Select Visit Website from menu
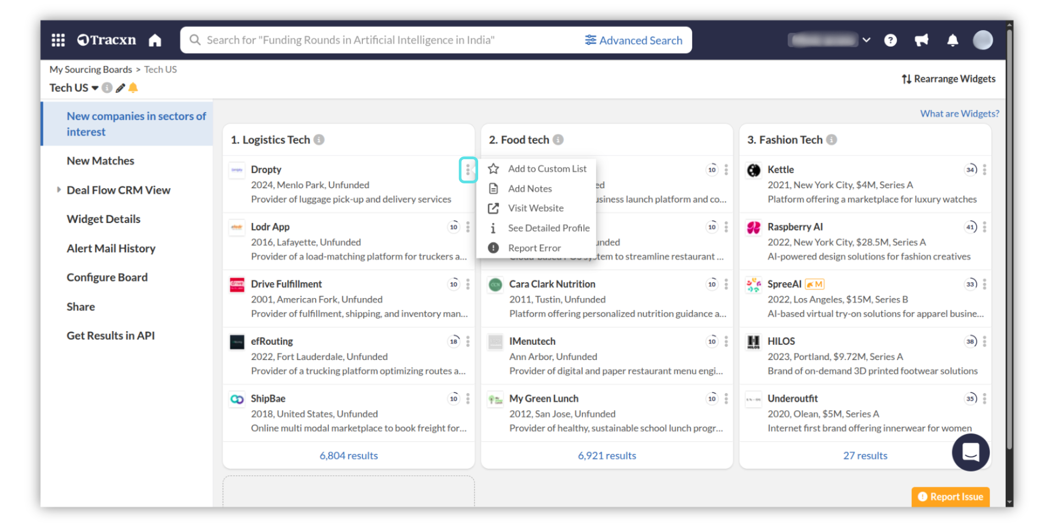This screenshot has height=527, width=1054. (536, 208)
